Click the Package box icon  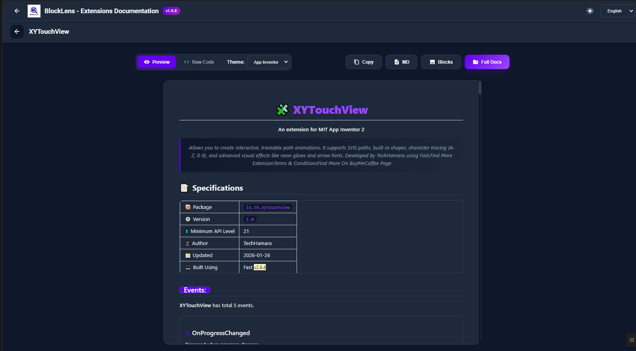(188, 207)
